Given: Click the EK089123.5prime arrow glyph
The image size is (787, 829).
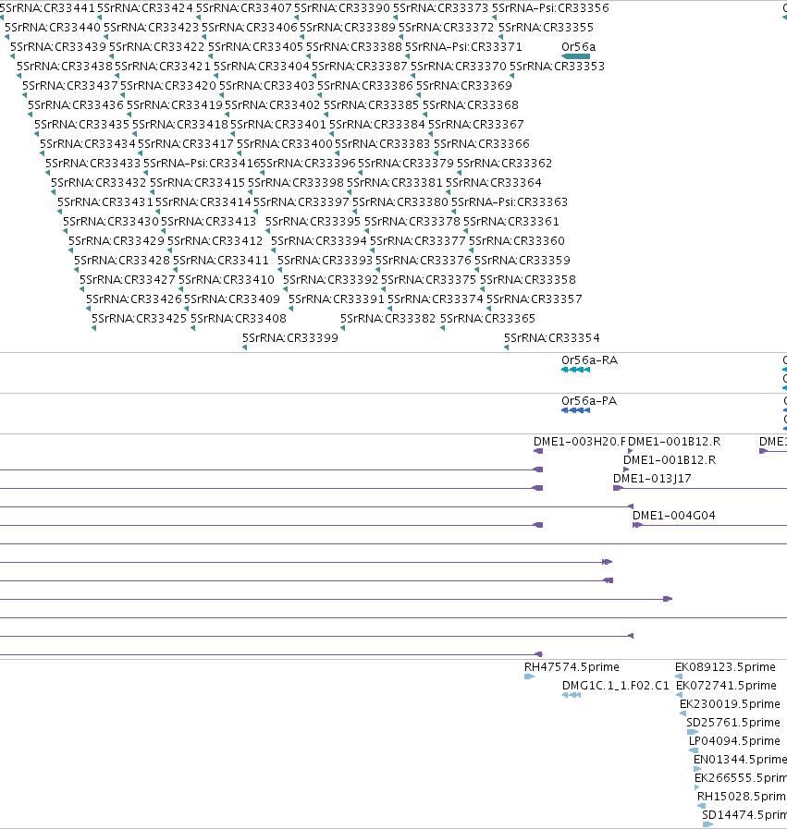Looking at the screenshot, I should [679, 677].
